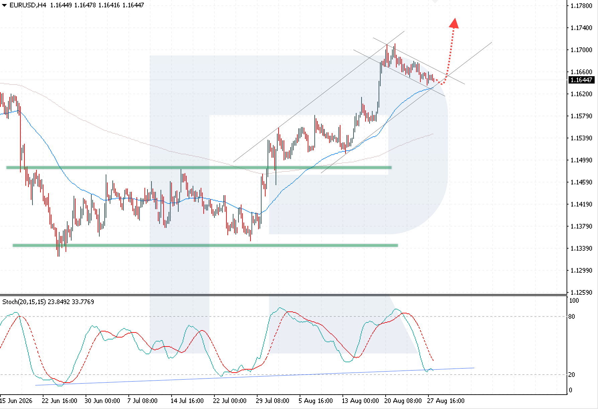Click the 27 Aug 16:00 time label
598x409 pixels.
point(446,401)
